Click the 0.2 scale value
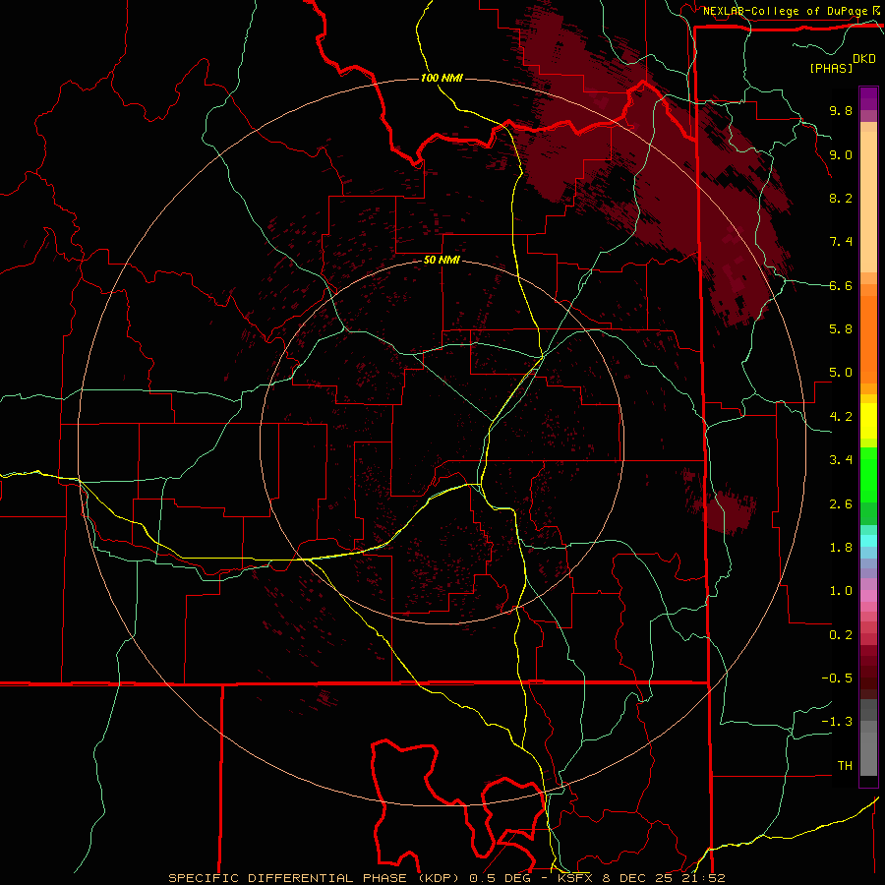 841,635
